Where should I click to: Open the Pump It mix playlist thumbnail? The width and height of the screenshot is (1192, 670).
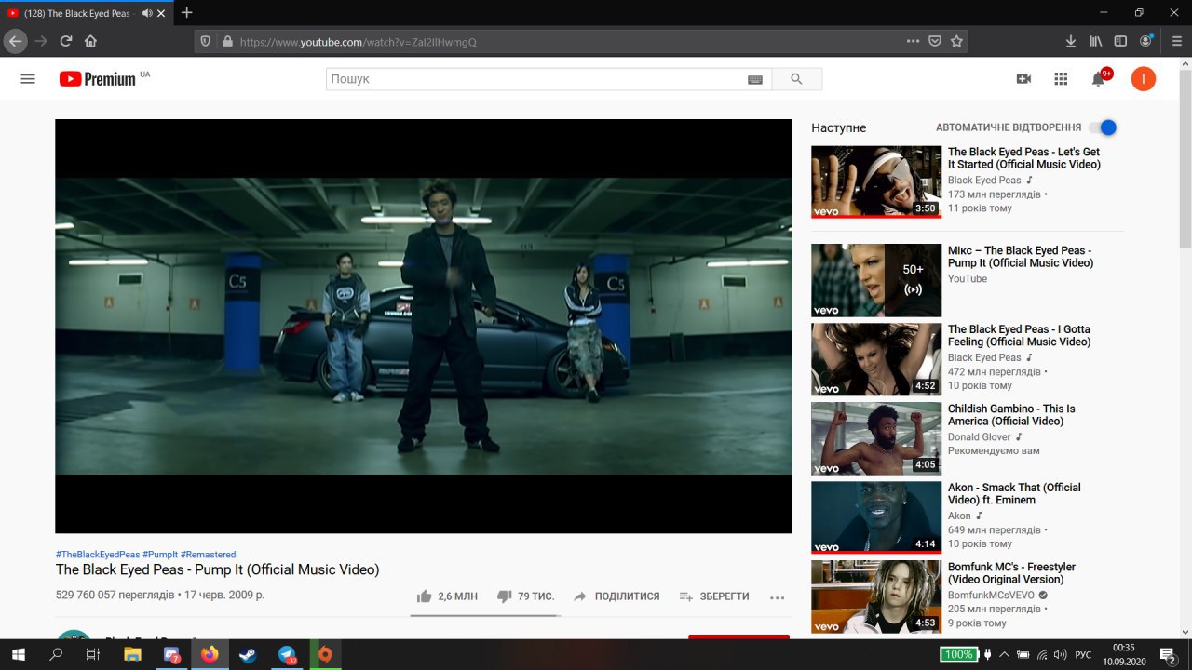[876, 280]
